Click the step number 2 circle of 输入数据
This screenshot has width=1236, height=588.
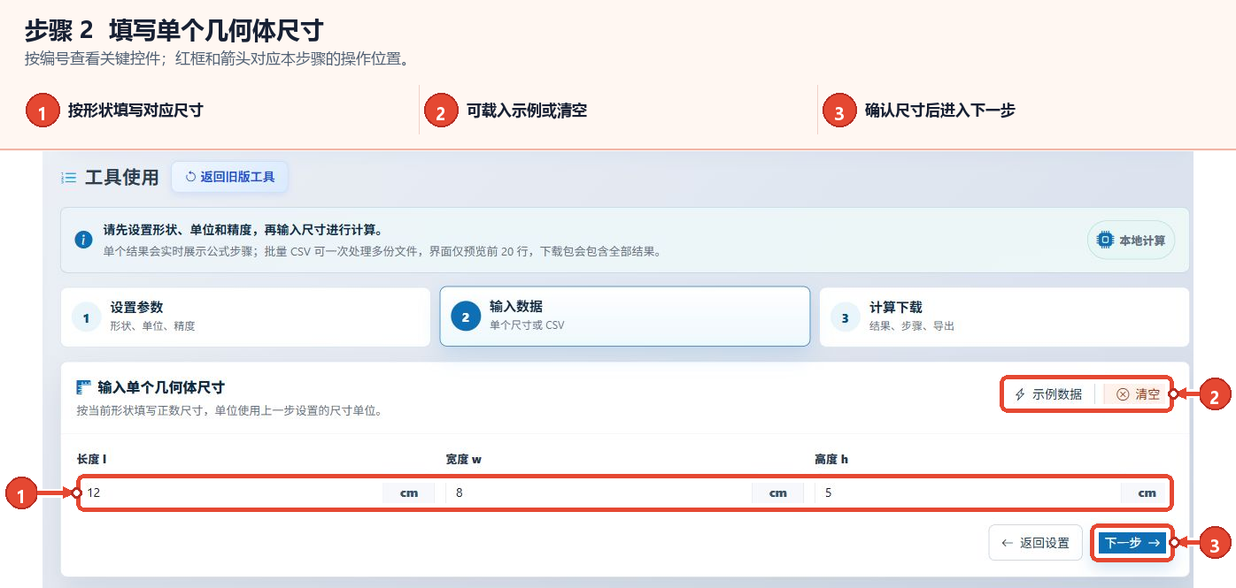(466, 317)
